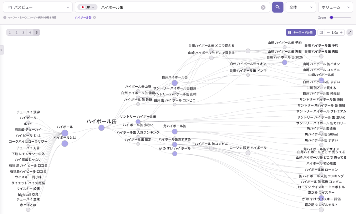Click the ローソン 限定 ハイボール node
Screen dimensions: 356x214
point(248,153)
